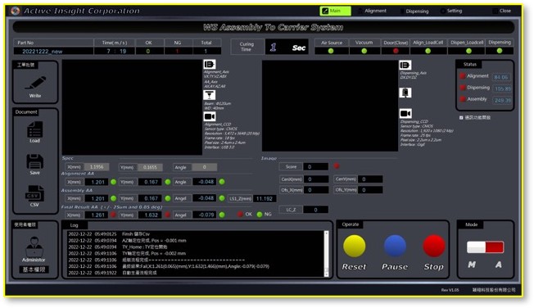This screenshot has height=308, width=534.
Task: Click the Align_LoadCell green indicator
Action: coord(428,51)
